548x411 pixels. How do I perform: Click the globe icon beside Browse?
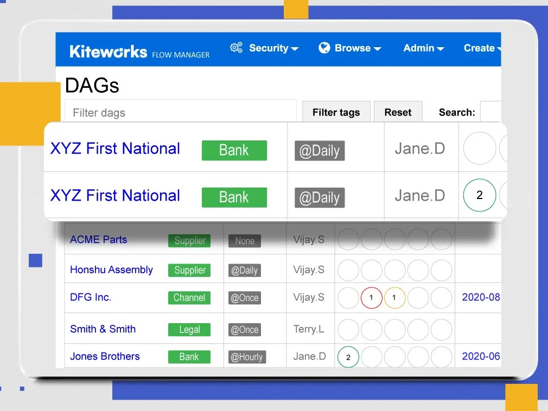click(x=324, y=48)
